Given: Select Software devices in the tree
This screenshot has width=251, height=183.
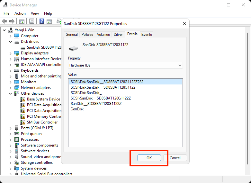Looking at the screenshot, I should (x=35, y=151).
